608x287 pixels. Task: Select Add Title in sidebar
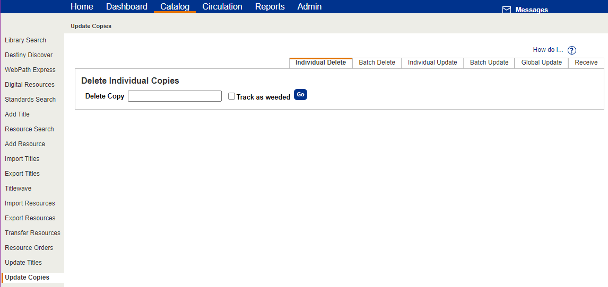[17, 114]
